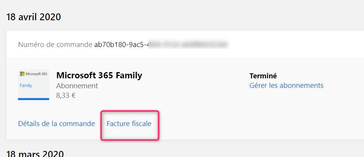Click the "Family" label inside the thumbnail
The image size is (364, 157).
(26, 86)
